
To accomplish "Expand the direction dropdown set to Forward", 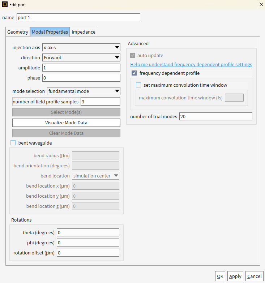I will [x=81, y=57].
